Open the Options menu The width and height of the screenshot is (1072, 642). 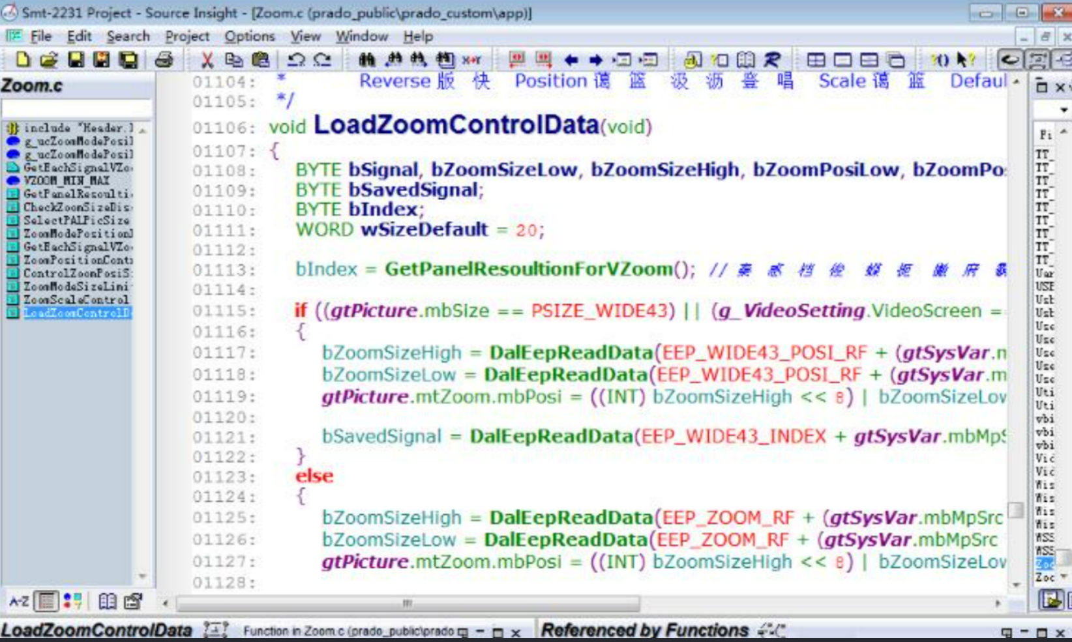250,36
